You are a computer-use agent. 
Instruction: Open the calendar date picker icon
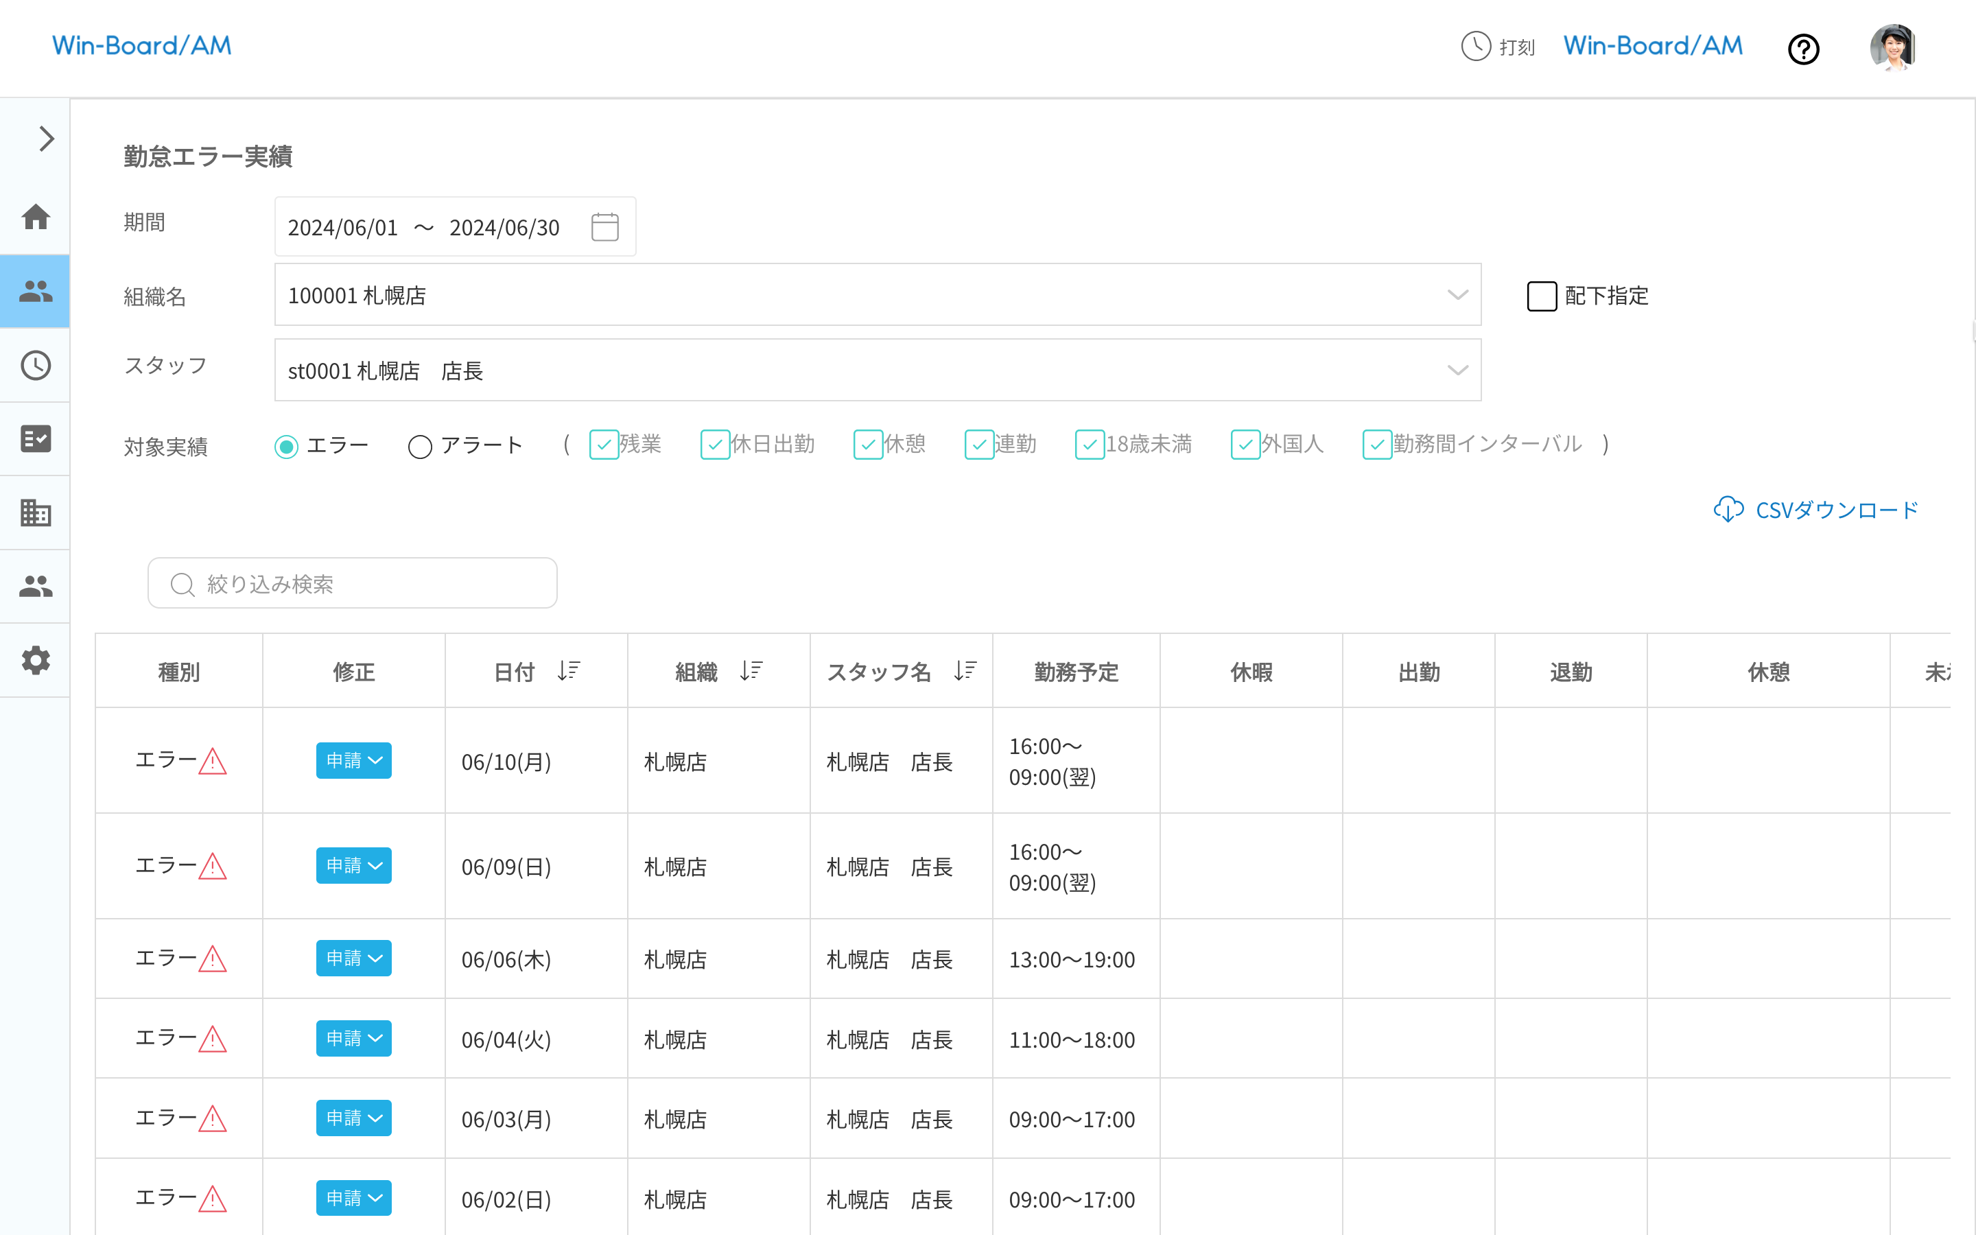tap(604, 227)
